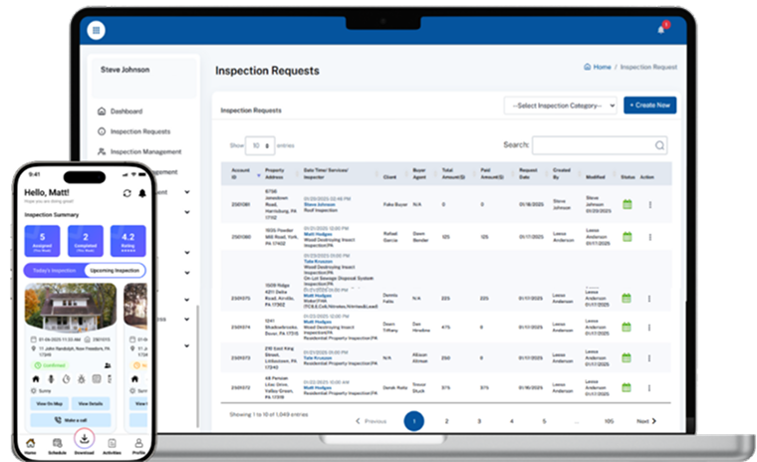Go to pagination page 5
Image resolution: width=757 pixels, height=462 pixels.
544,421
